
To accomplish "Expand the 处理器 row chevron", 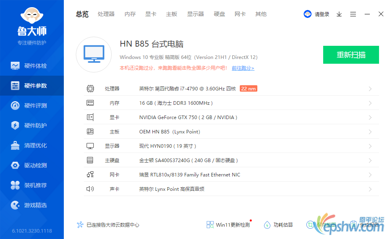I will click(x=370, y=89).
